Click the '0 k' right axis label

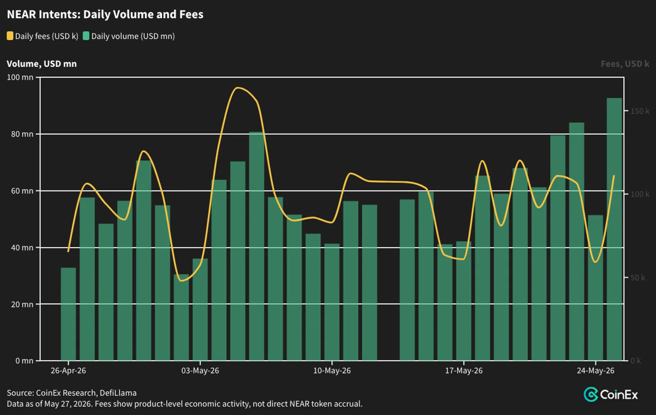coord(636,361)
